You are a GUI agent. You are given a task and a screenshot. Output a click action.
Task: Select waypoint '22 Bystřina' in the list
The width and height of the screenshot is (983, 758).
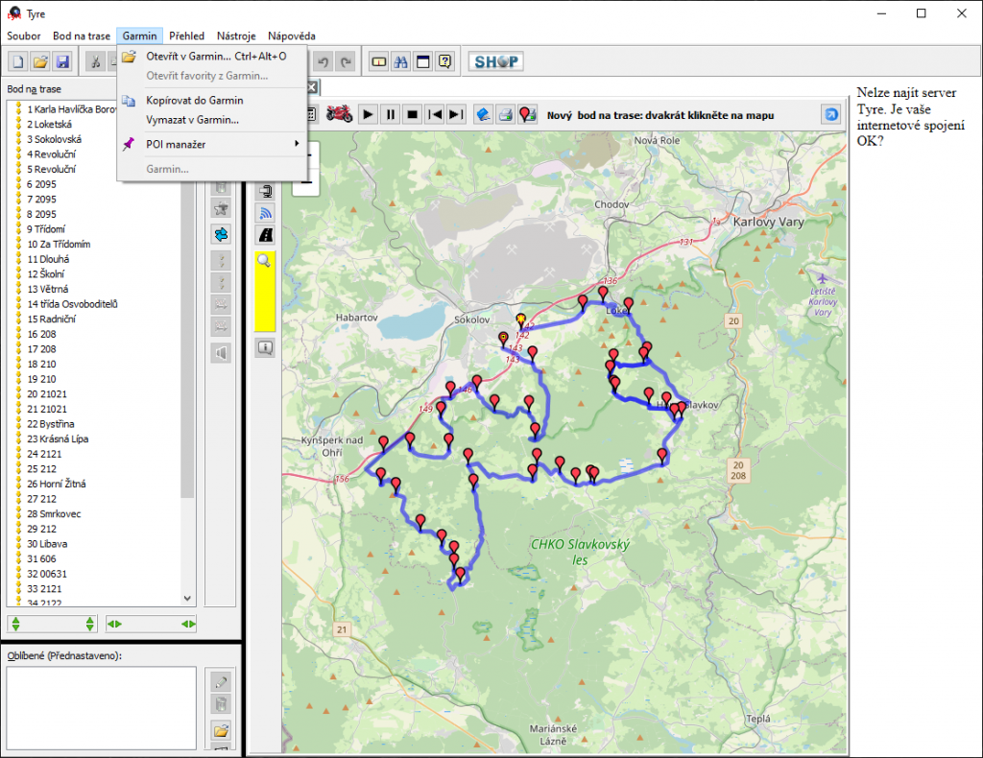[x=51, y=424]
